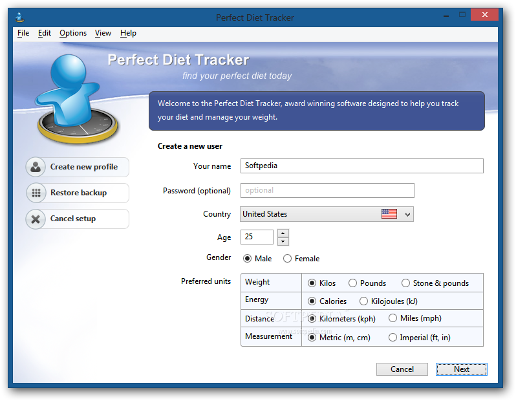Click the 'Preferred units' label
The width and height of the screenshot is (516, 401).
(x=206, y=281)
